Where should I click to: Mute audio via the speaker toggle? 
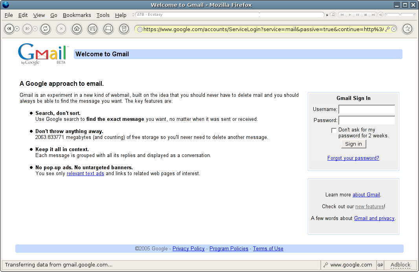(380, 15)
